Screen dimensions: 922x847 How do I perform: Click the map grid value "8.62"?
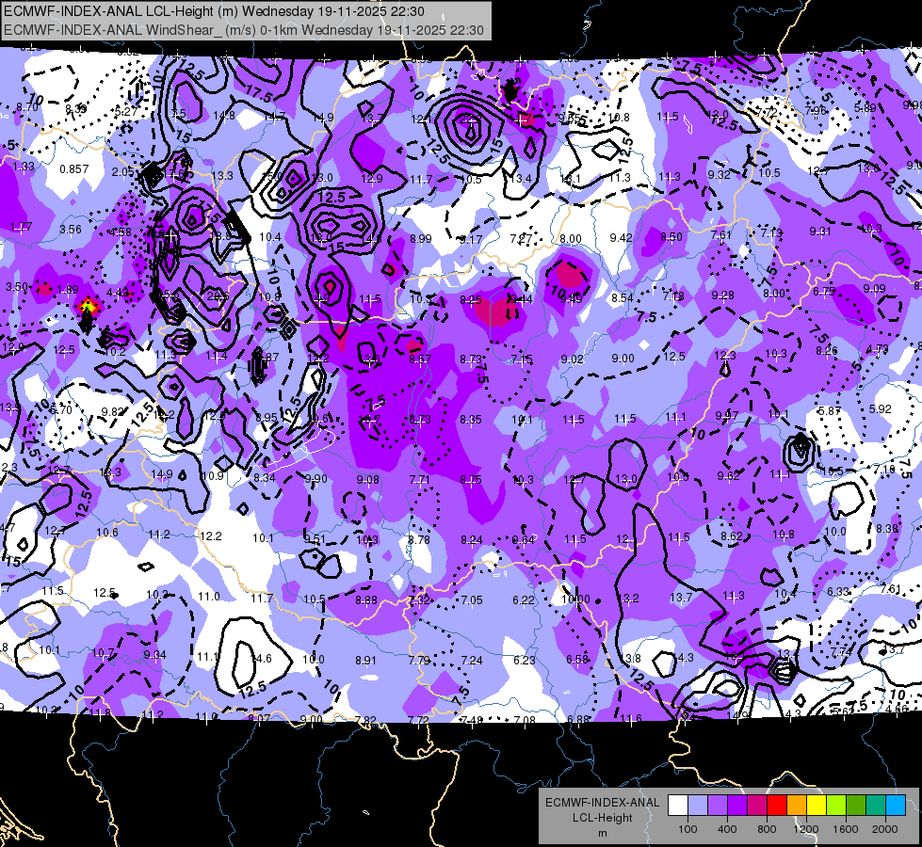click(732, 536)
